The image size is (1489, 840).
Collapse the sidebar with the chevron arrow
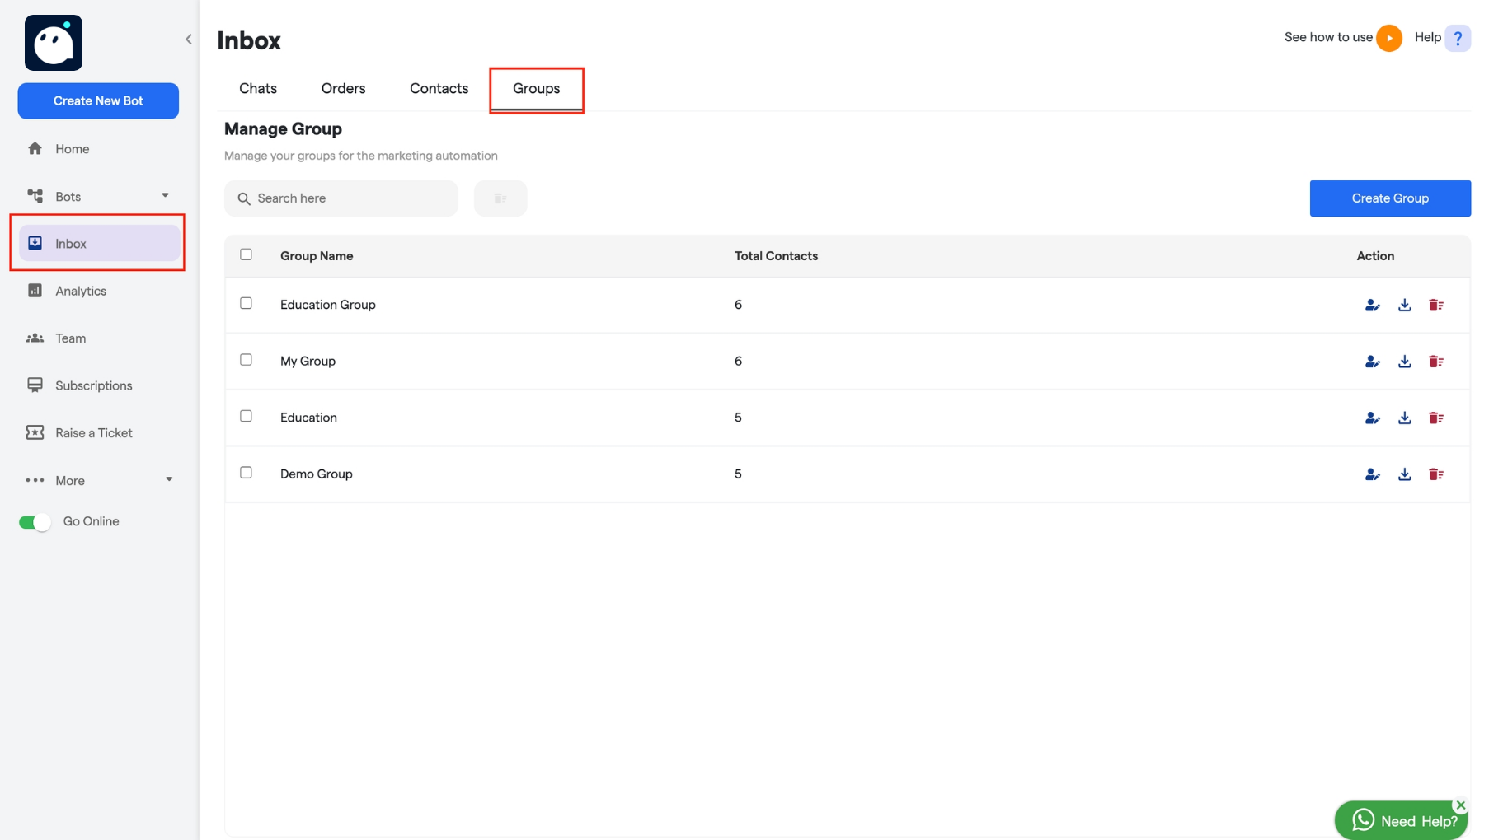(189, 39)
